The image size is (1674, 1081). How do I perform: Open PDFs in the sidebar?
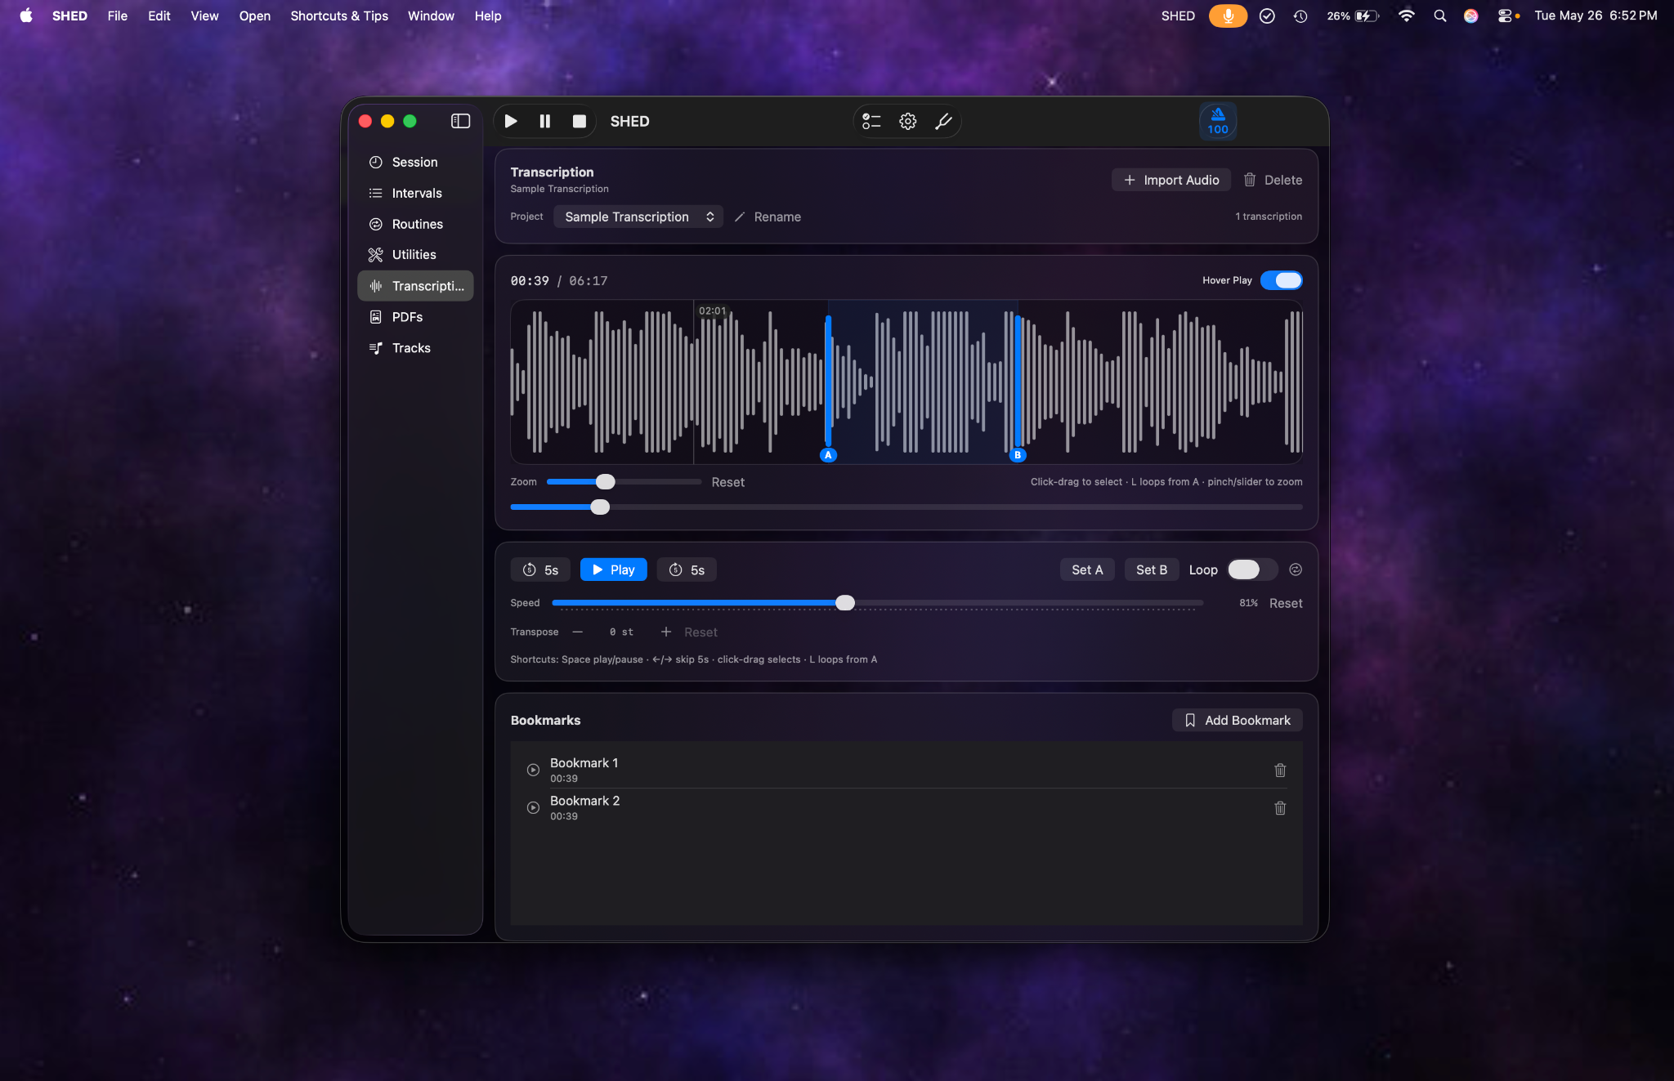pyautogui.click(x=415, y=317)
